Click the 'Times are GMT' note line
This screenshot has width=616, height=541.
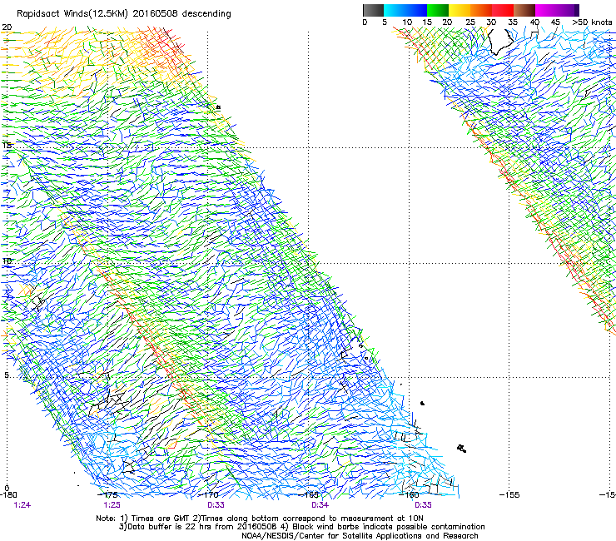click(260, 519)
